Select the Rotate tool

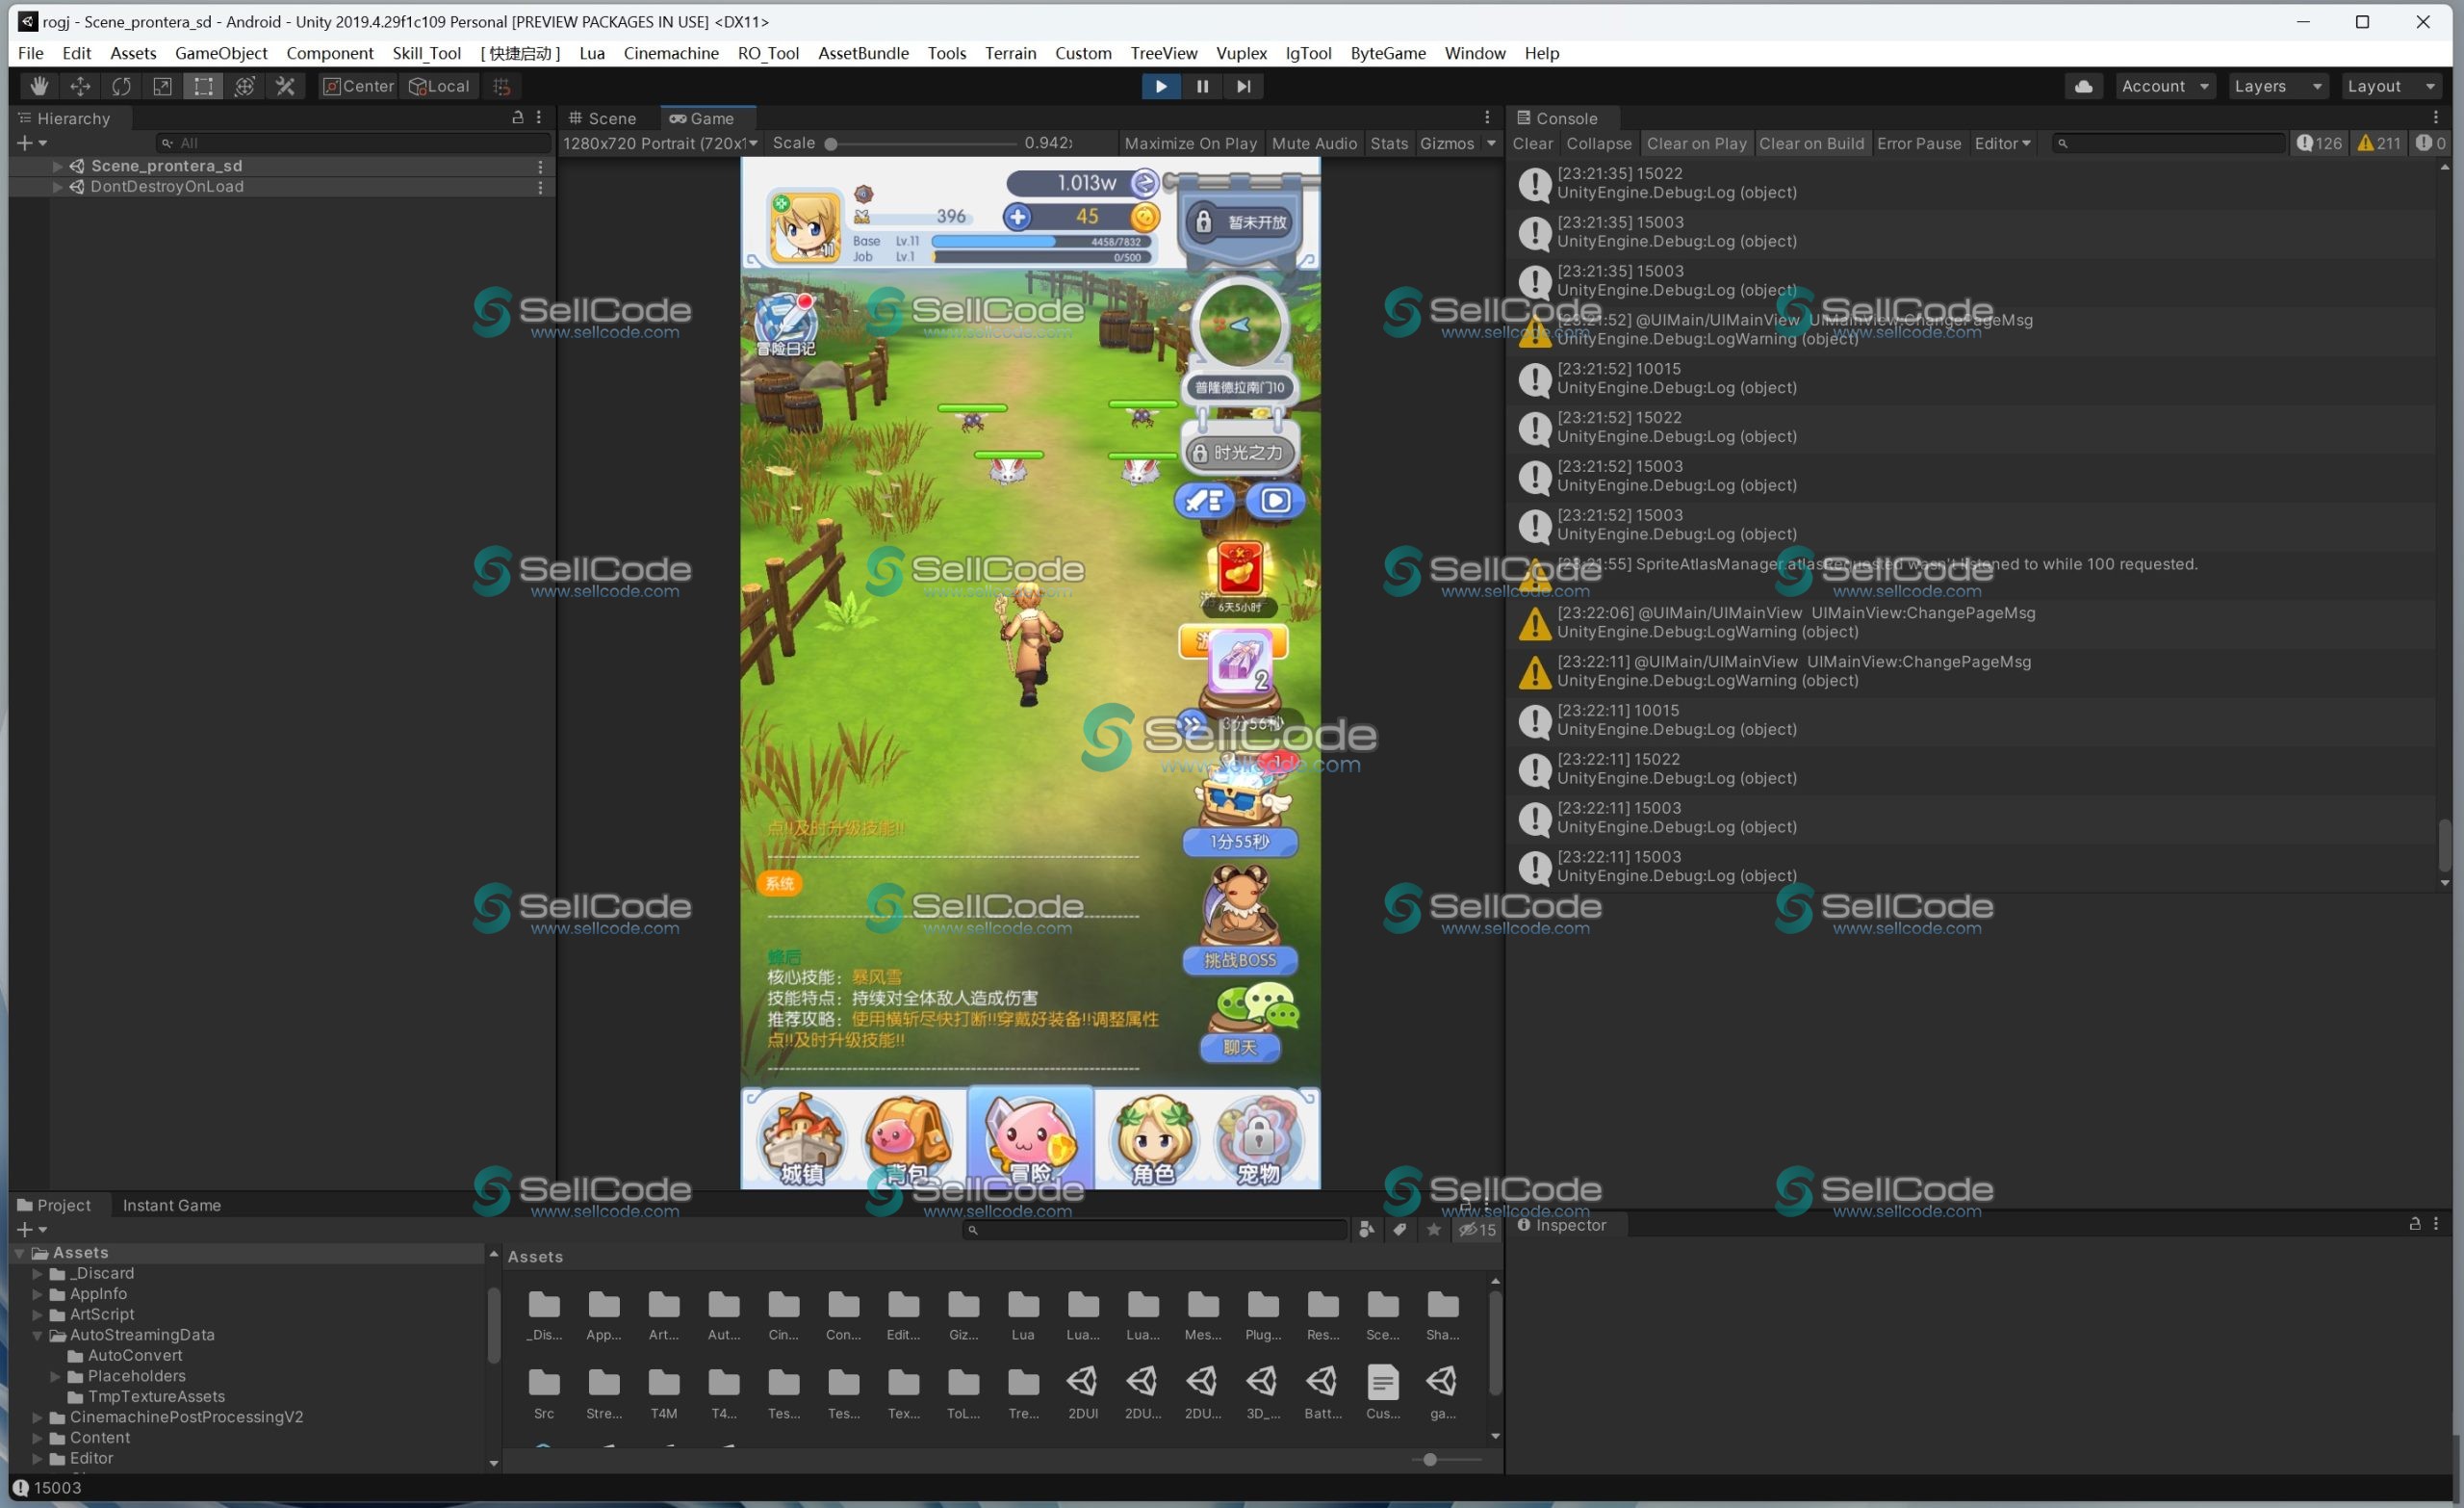(x=121, y=86)
